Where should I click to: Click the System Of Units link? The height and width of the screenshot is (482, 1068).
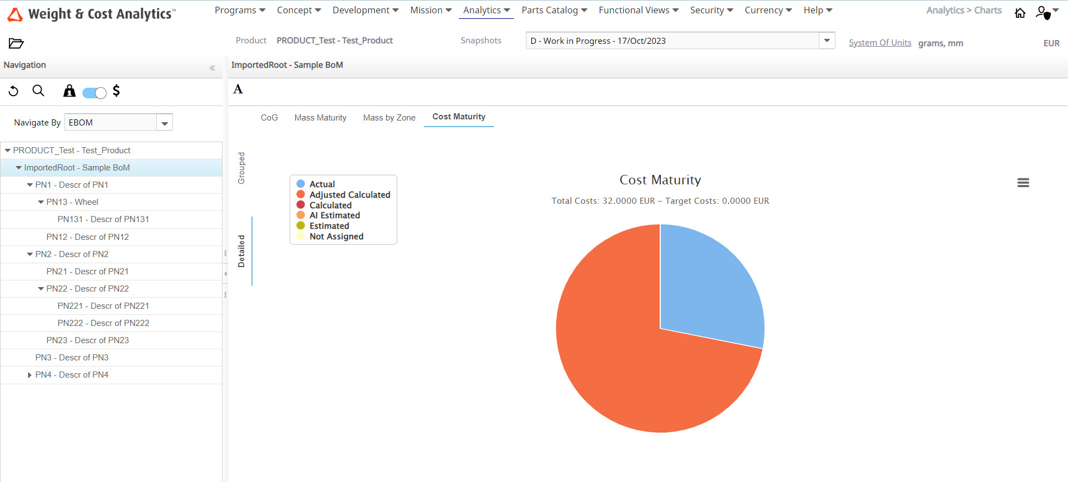tap(879, 43)
